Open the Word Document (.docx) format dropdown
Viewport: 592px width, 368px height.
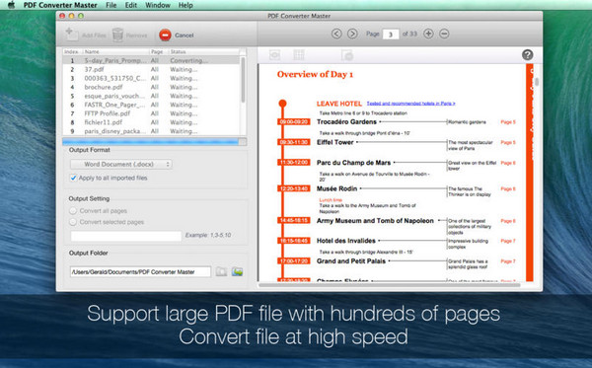tap(121, 164)
